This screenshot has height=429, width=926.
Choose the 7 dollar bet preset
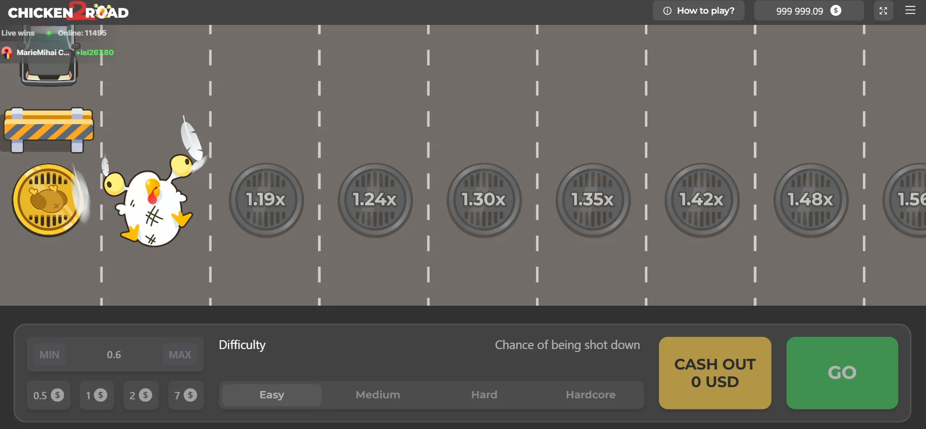[186, 395]
